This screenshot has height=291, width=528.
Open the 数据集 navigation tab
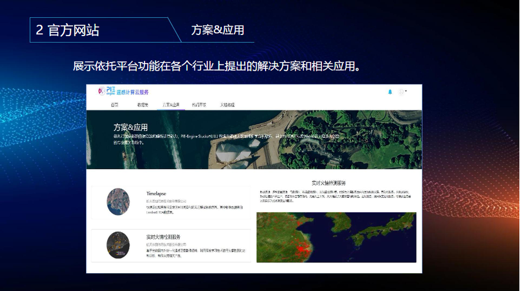(143, 105)
